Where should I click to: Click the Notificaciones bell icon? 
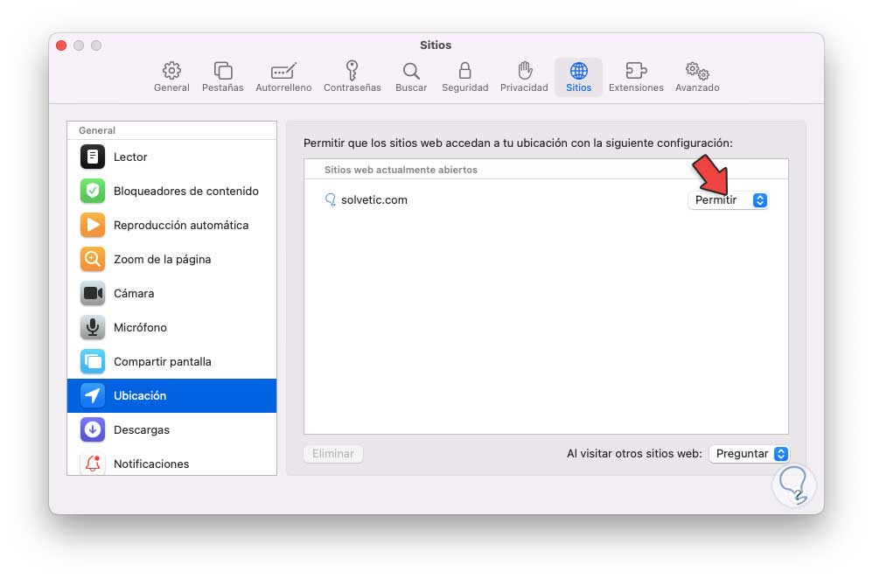[93, 464]
